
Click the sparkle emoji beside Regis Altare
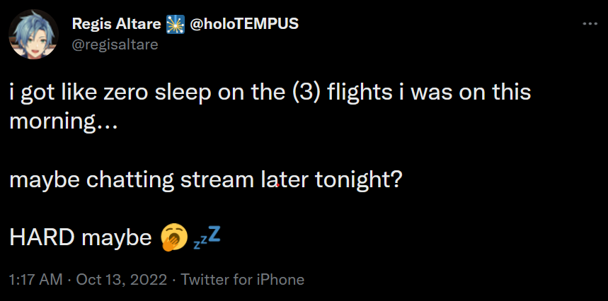coord(174,24)
